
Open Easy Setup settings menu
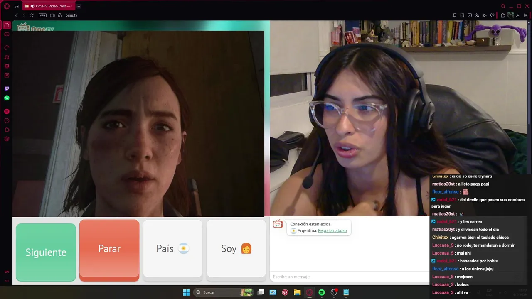tap(526, 15)
